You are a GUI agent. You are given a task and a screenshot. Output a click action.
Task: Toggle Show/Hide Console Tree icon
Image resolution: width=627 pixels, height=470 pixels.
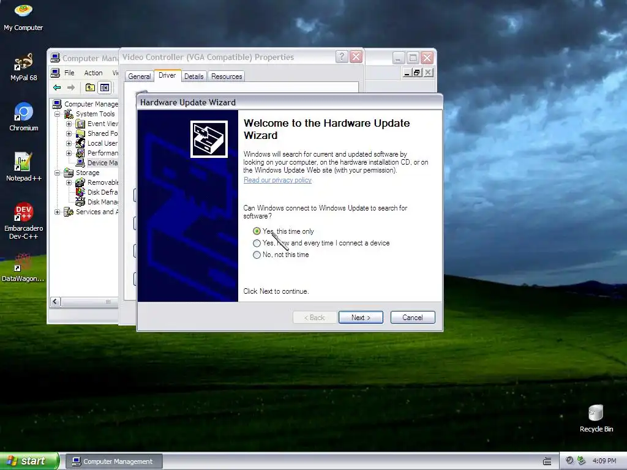coord(104,88)
